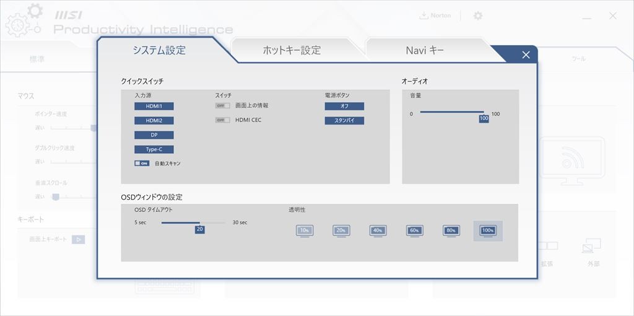The image size is (634, 316).
Task: Click the 画面上キーボード label in background
Action: point(48,240)
